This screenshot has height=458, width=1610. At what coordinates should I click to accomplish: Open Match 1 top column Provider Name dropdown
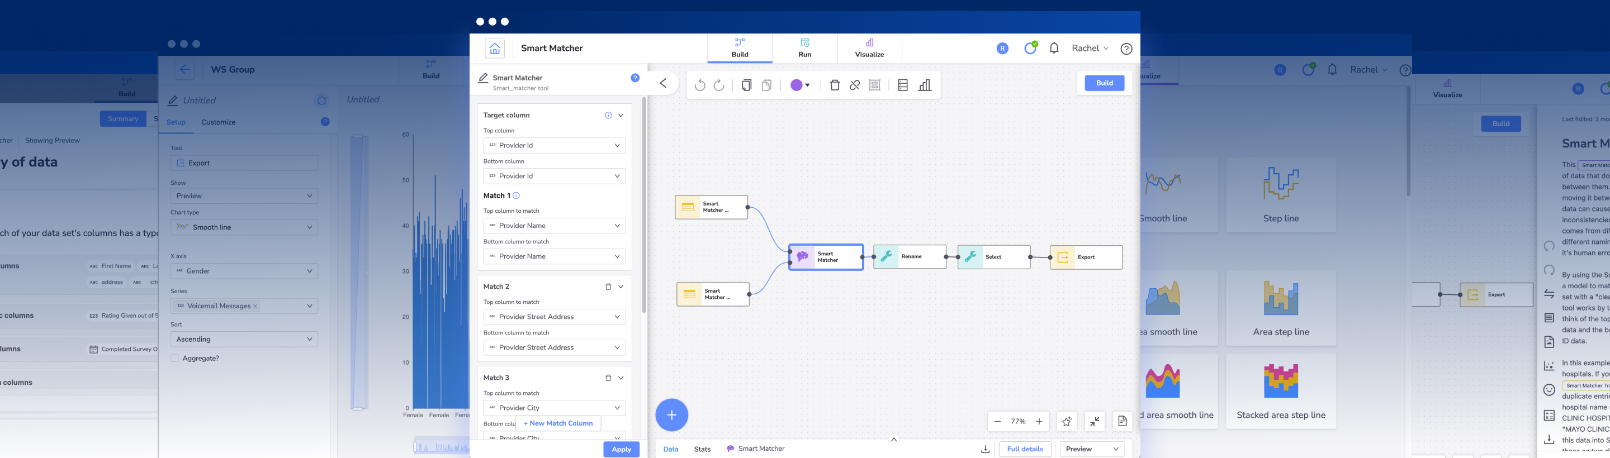point(555,226)
